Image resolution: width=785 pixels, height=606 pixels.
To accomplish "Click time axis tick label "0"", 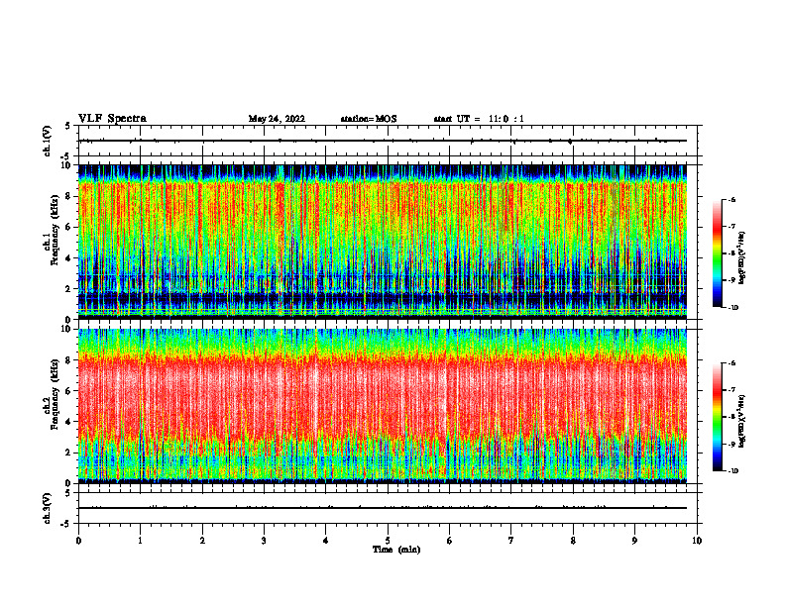I will 78,541.
